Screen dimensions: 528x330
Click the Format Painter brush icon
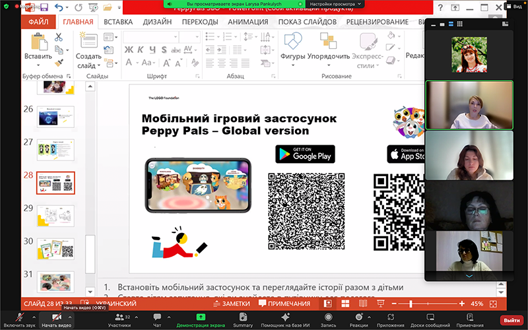(x=59, y=62)
